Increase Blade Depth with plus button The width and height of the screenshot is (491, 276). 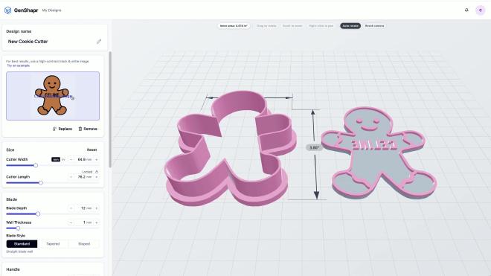pyautogui.click(x=97, y=208)
